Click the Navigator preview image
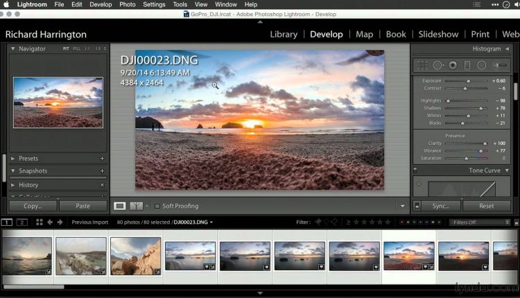Viewport: 520px width, 298px height. tap(58, 103)
